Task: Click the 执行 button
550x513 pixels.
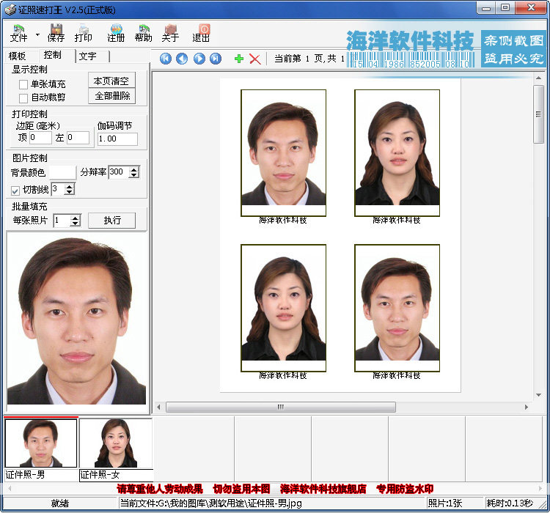Action: [x=112, y=220]
